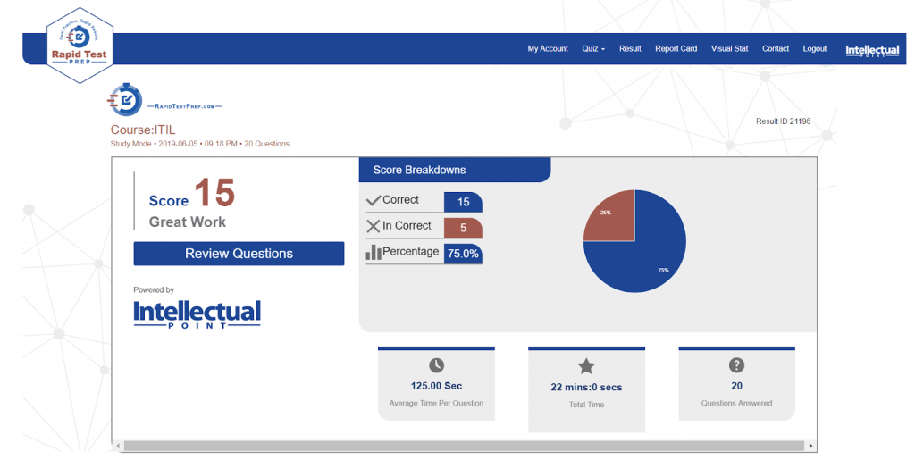Click the Logout link
The image size is (915, 460).
click(815, 49)
